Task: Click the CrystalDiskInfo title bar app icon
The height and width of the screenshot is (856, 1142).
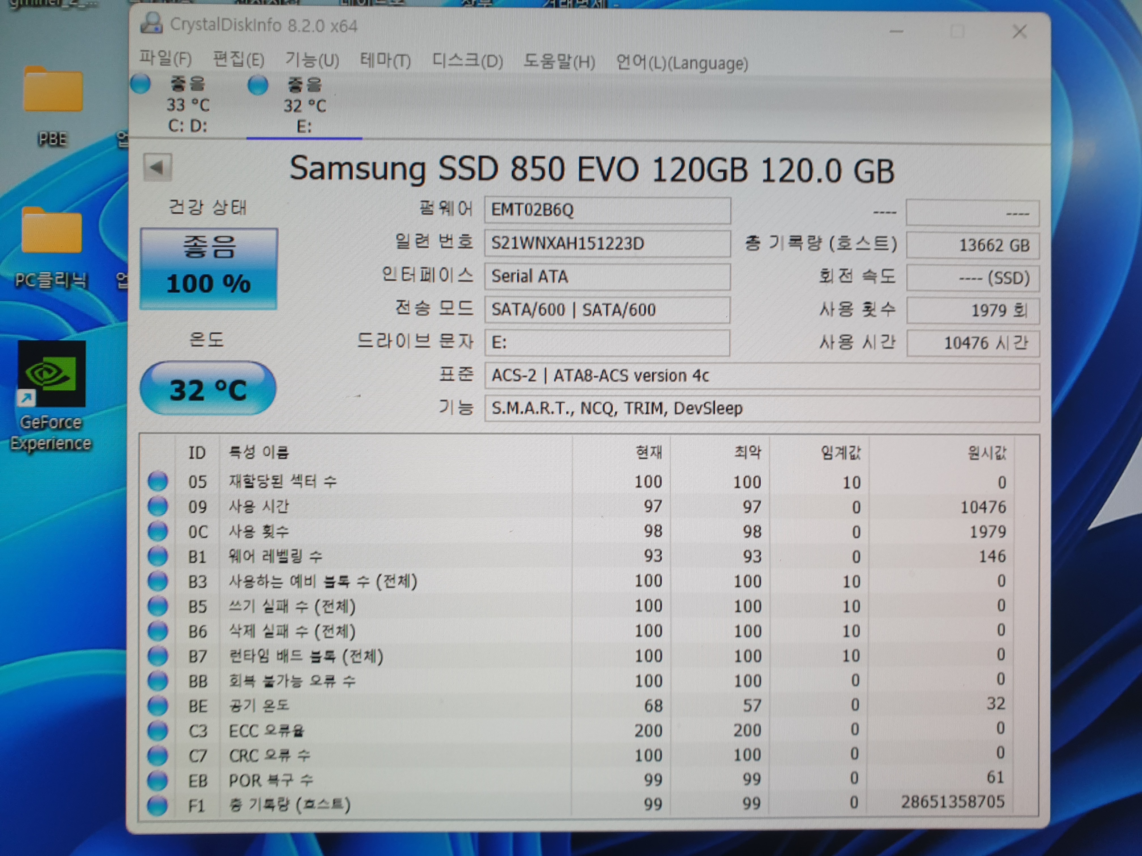Action: tap(152, 24)
